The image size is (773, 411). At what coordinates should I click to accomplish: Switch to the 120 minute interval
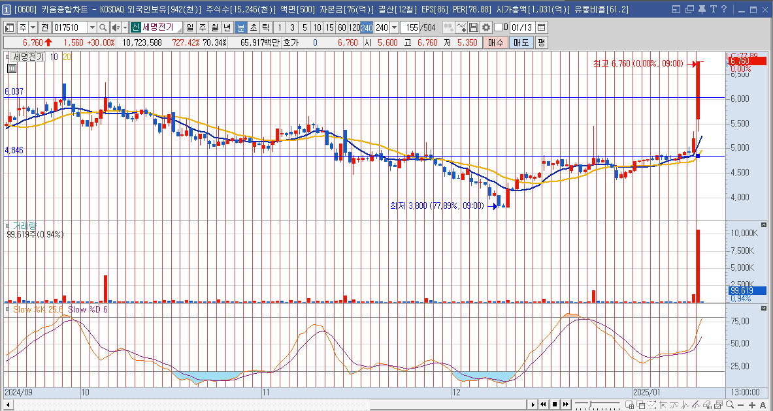(354, 27)
